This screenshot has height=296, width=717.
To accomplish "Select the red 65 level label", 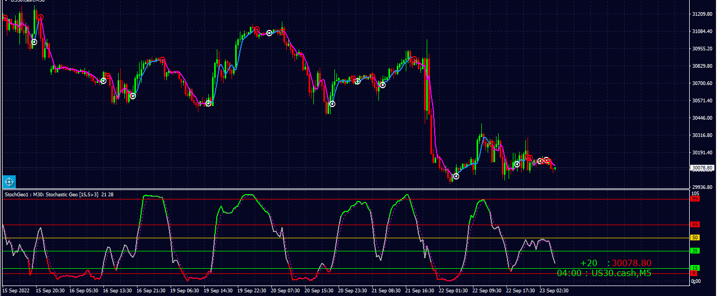I will click(x=694, y=225).
